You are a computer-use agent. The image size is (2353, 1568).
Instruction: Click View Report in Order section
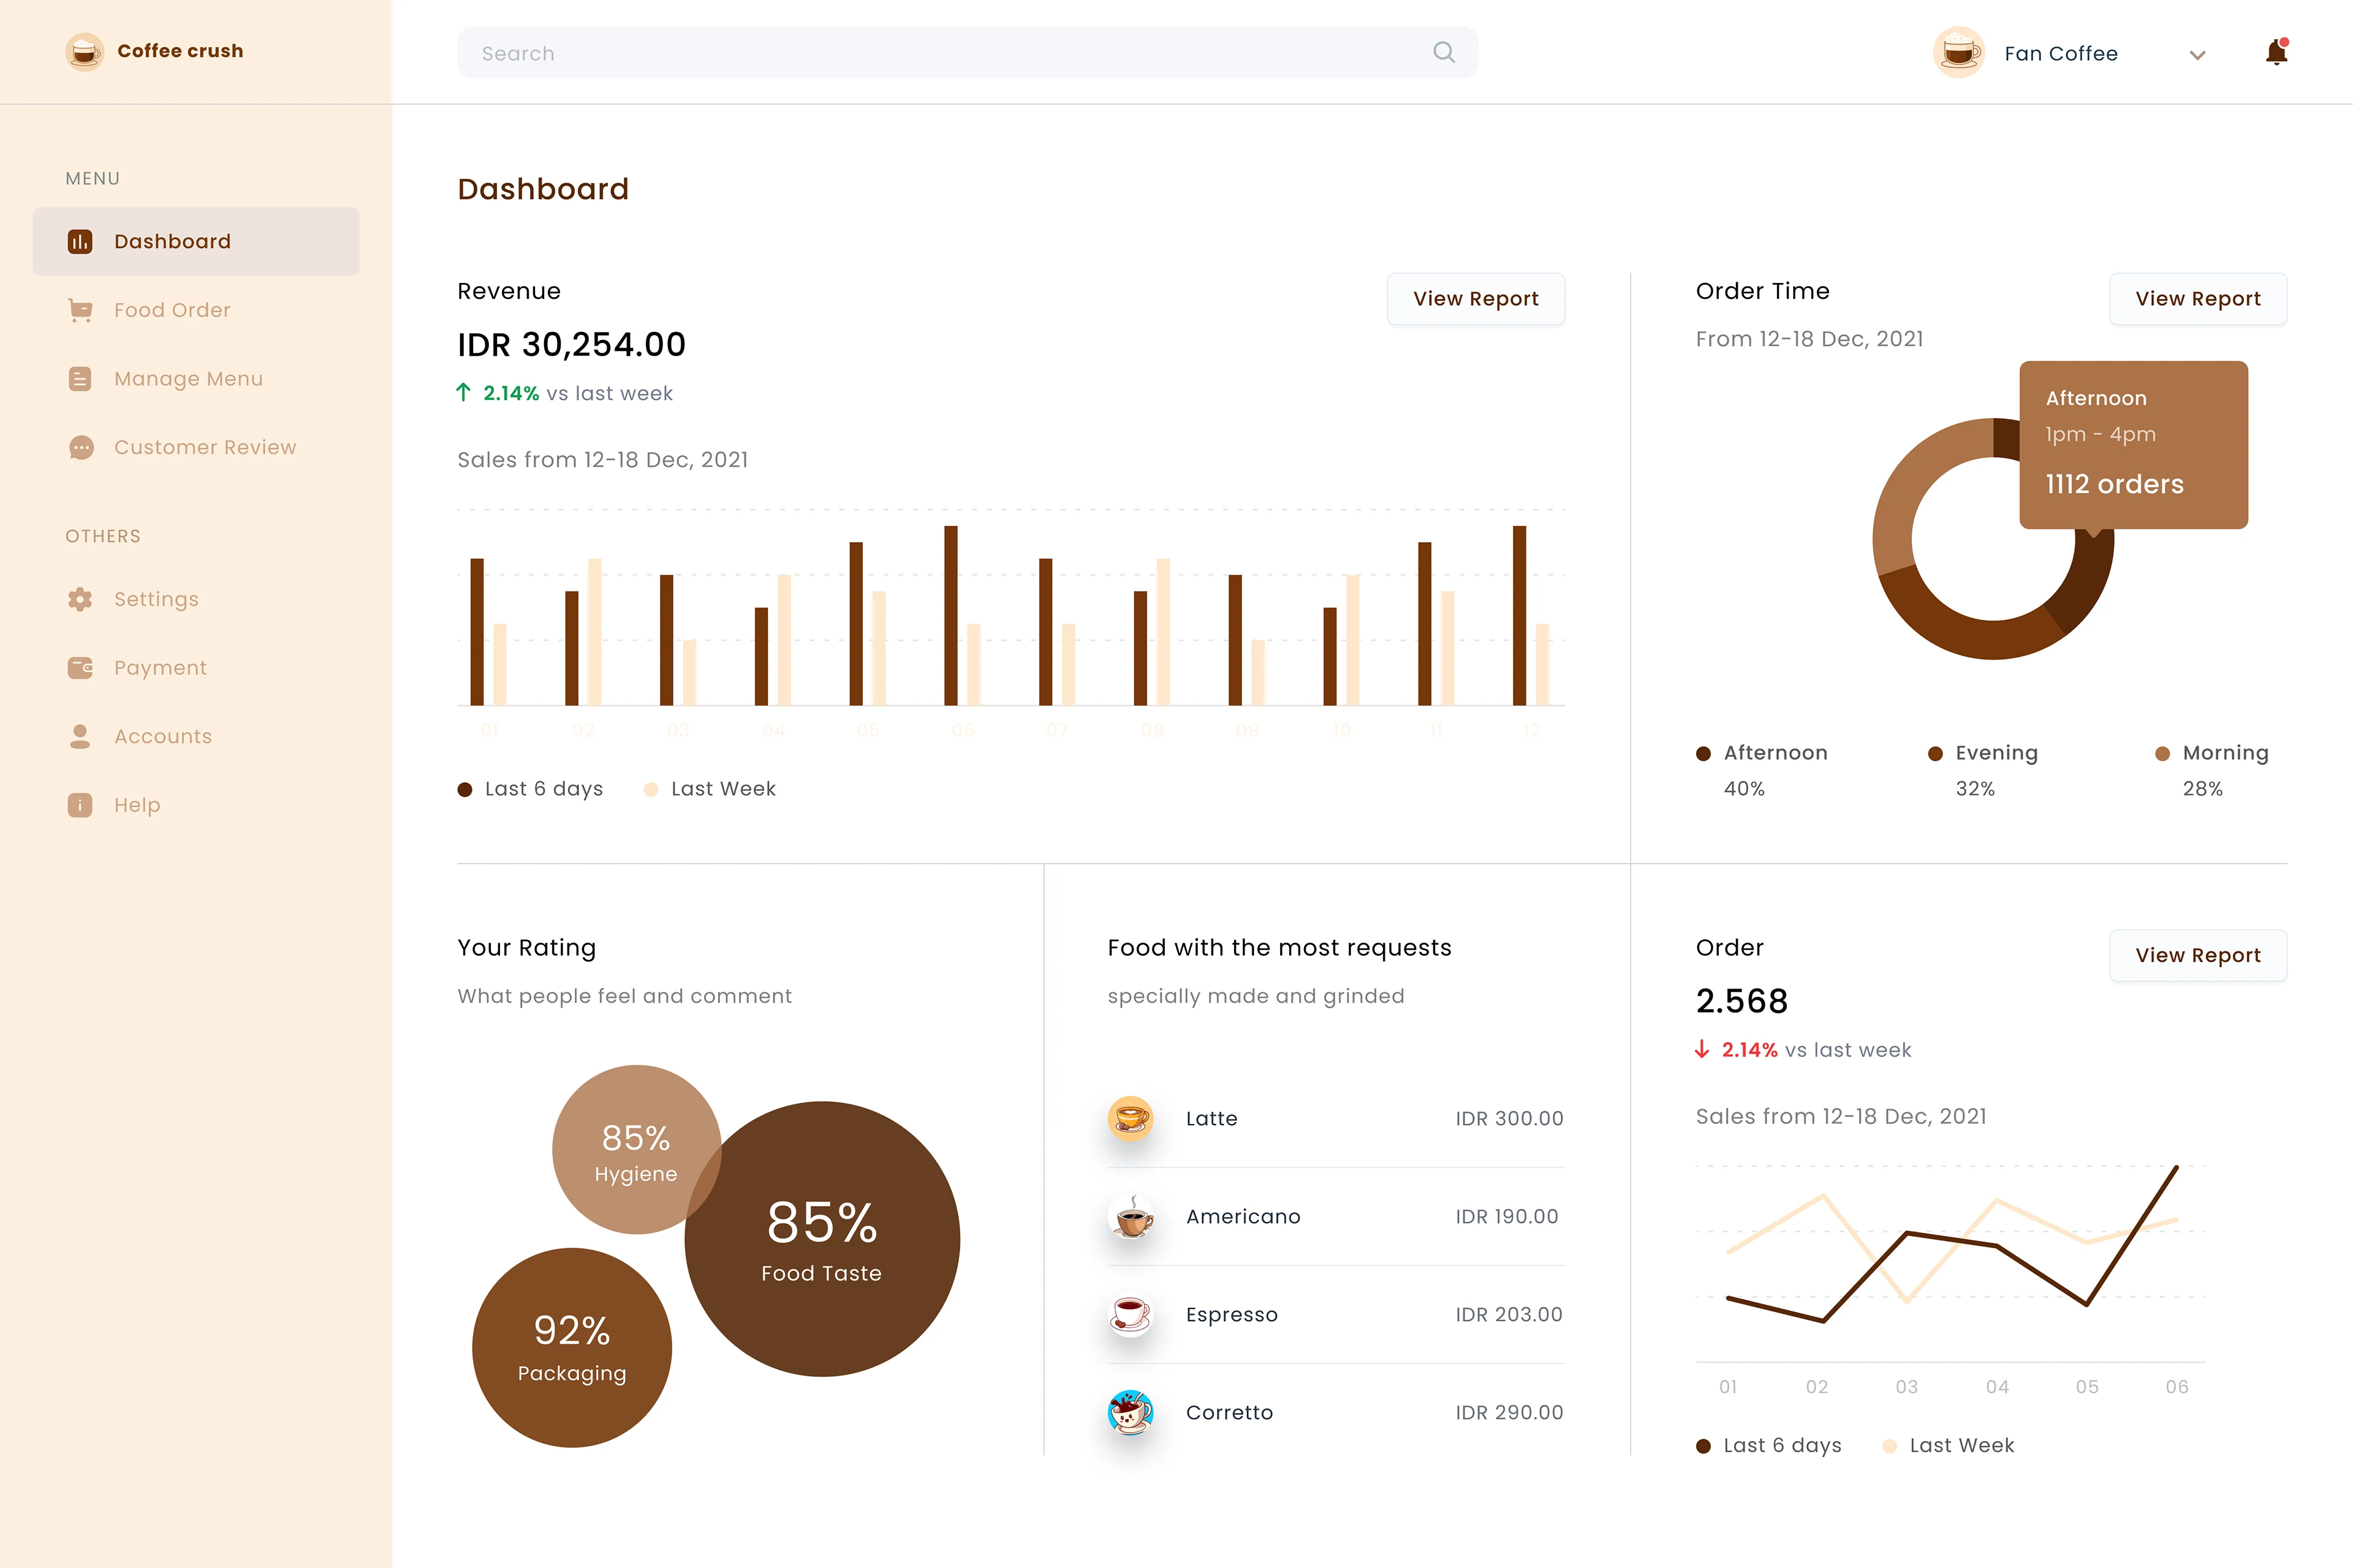2197,955
